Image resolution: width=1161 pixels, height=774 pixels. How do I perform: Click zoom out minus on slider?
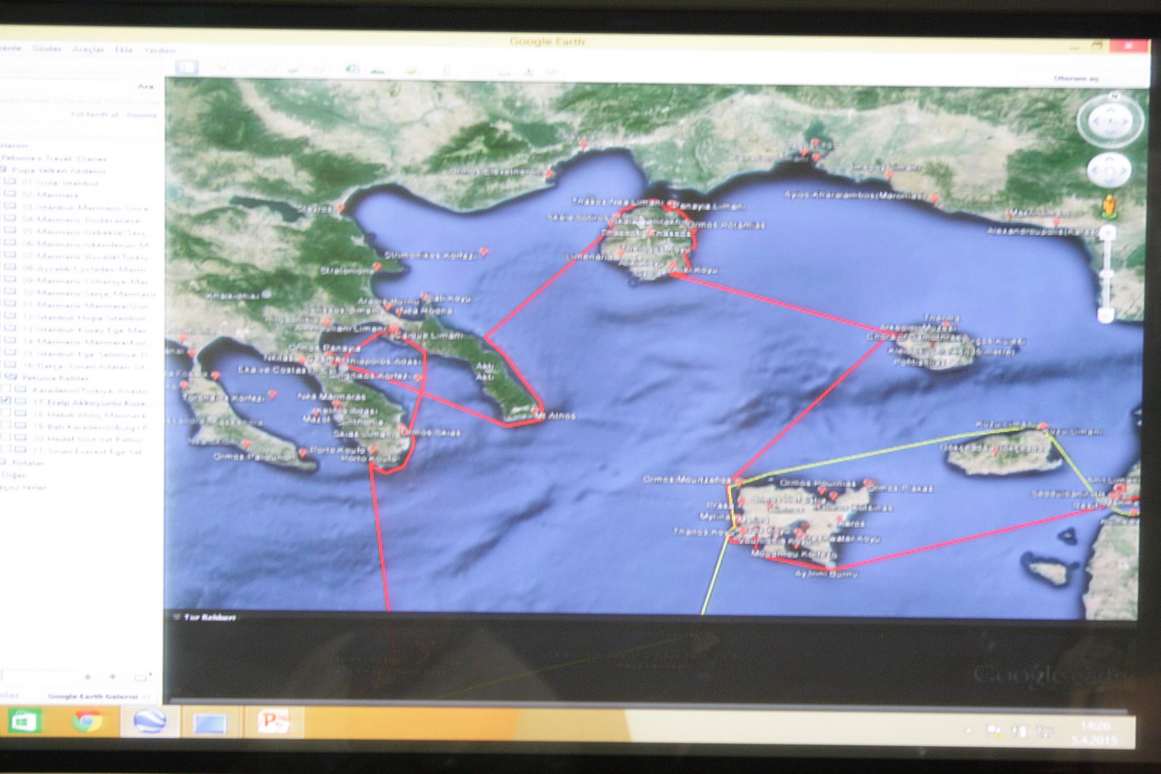(1107, 315)
